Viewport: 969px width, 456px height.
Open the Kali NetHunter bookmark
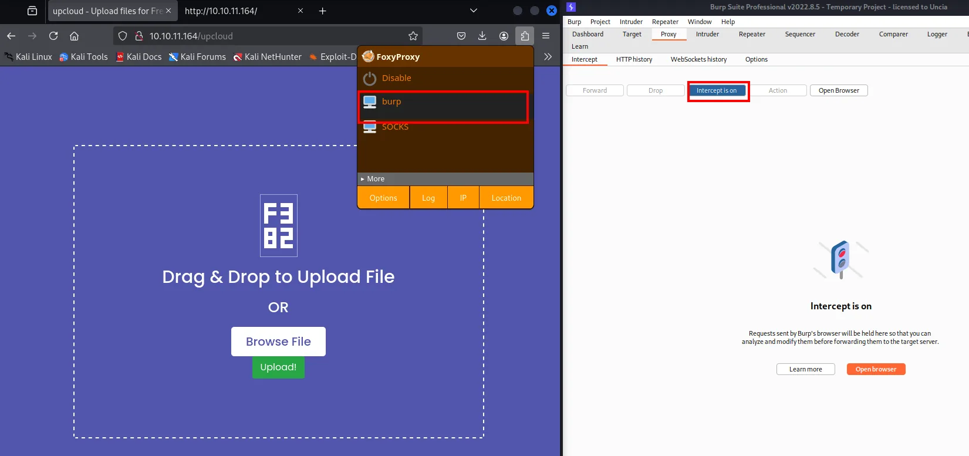pos(268,57)
